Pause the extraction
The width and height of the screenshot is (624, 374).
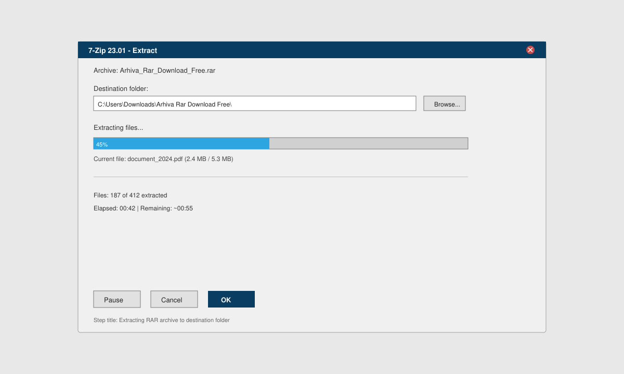117,299
